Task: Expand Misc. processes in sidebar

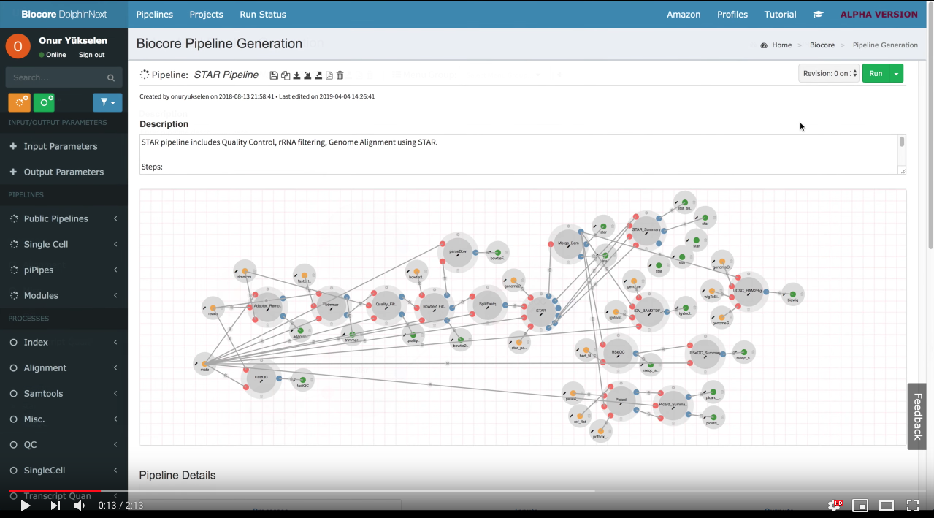Action: click(64, 419)
